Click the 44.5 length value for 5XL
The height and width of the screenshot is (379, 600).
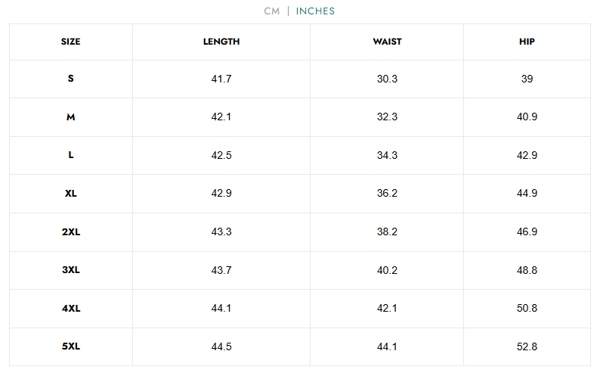[221, 346]
